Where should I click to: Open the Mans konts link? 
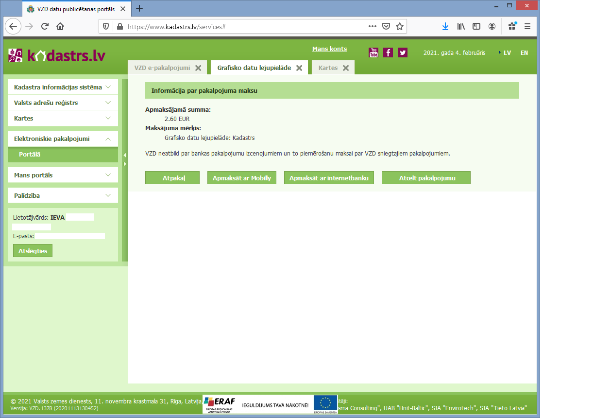329,49
